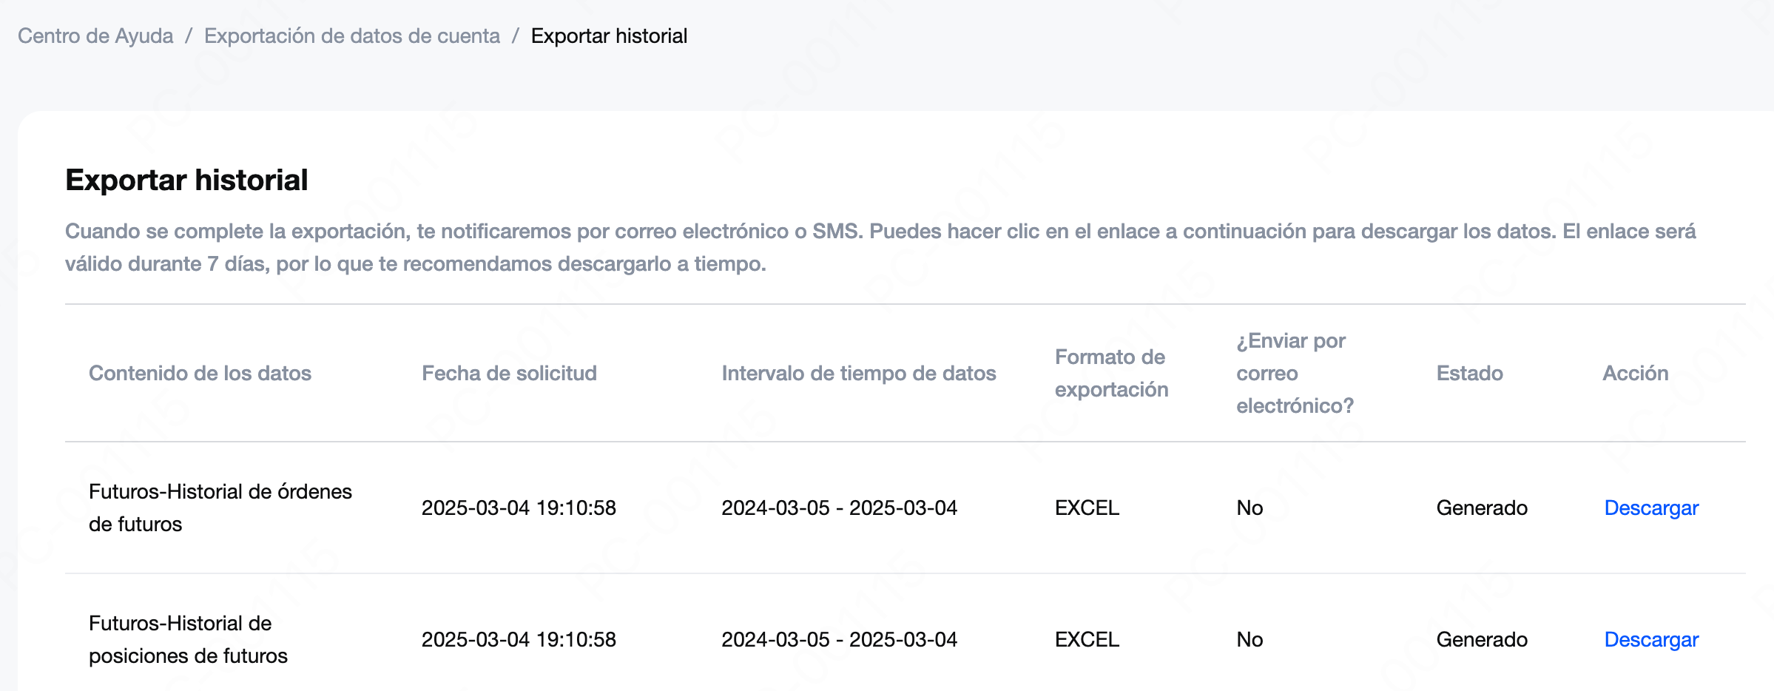The image size is (1774, 691).
Task: Open the Centro de Ayuda breadcrumb link
Action: click(x=95, y=36)
